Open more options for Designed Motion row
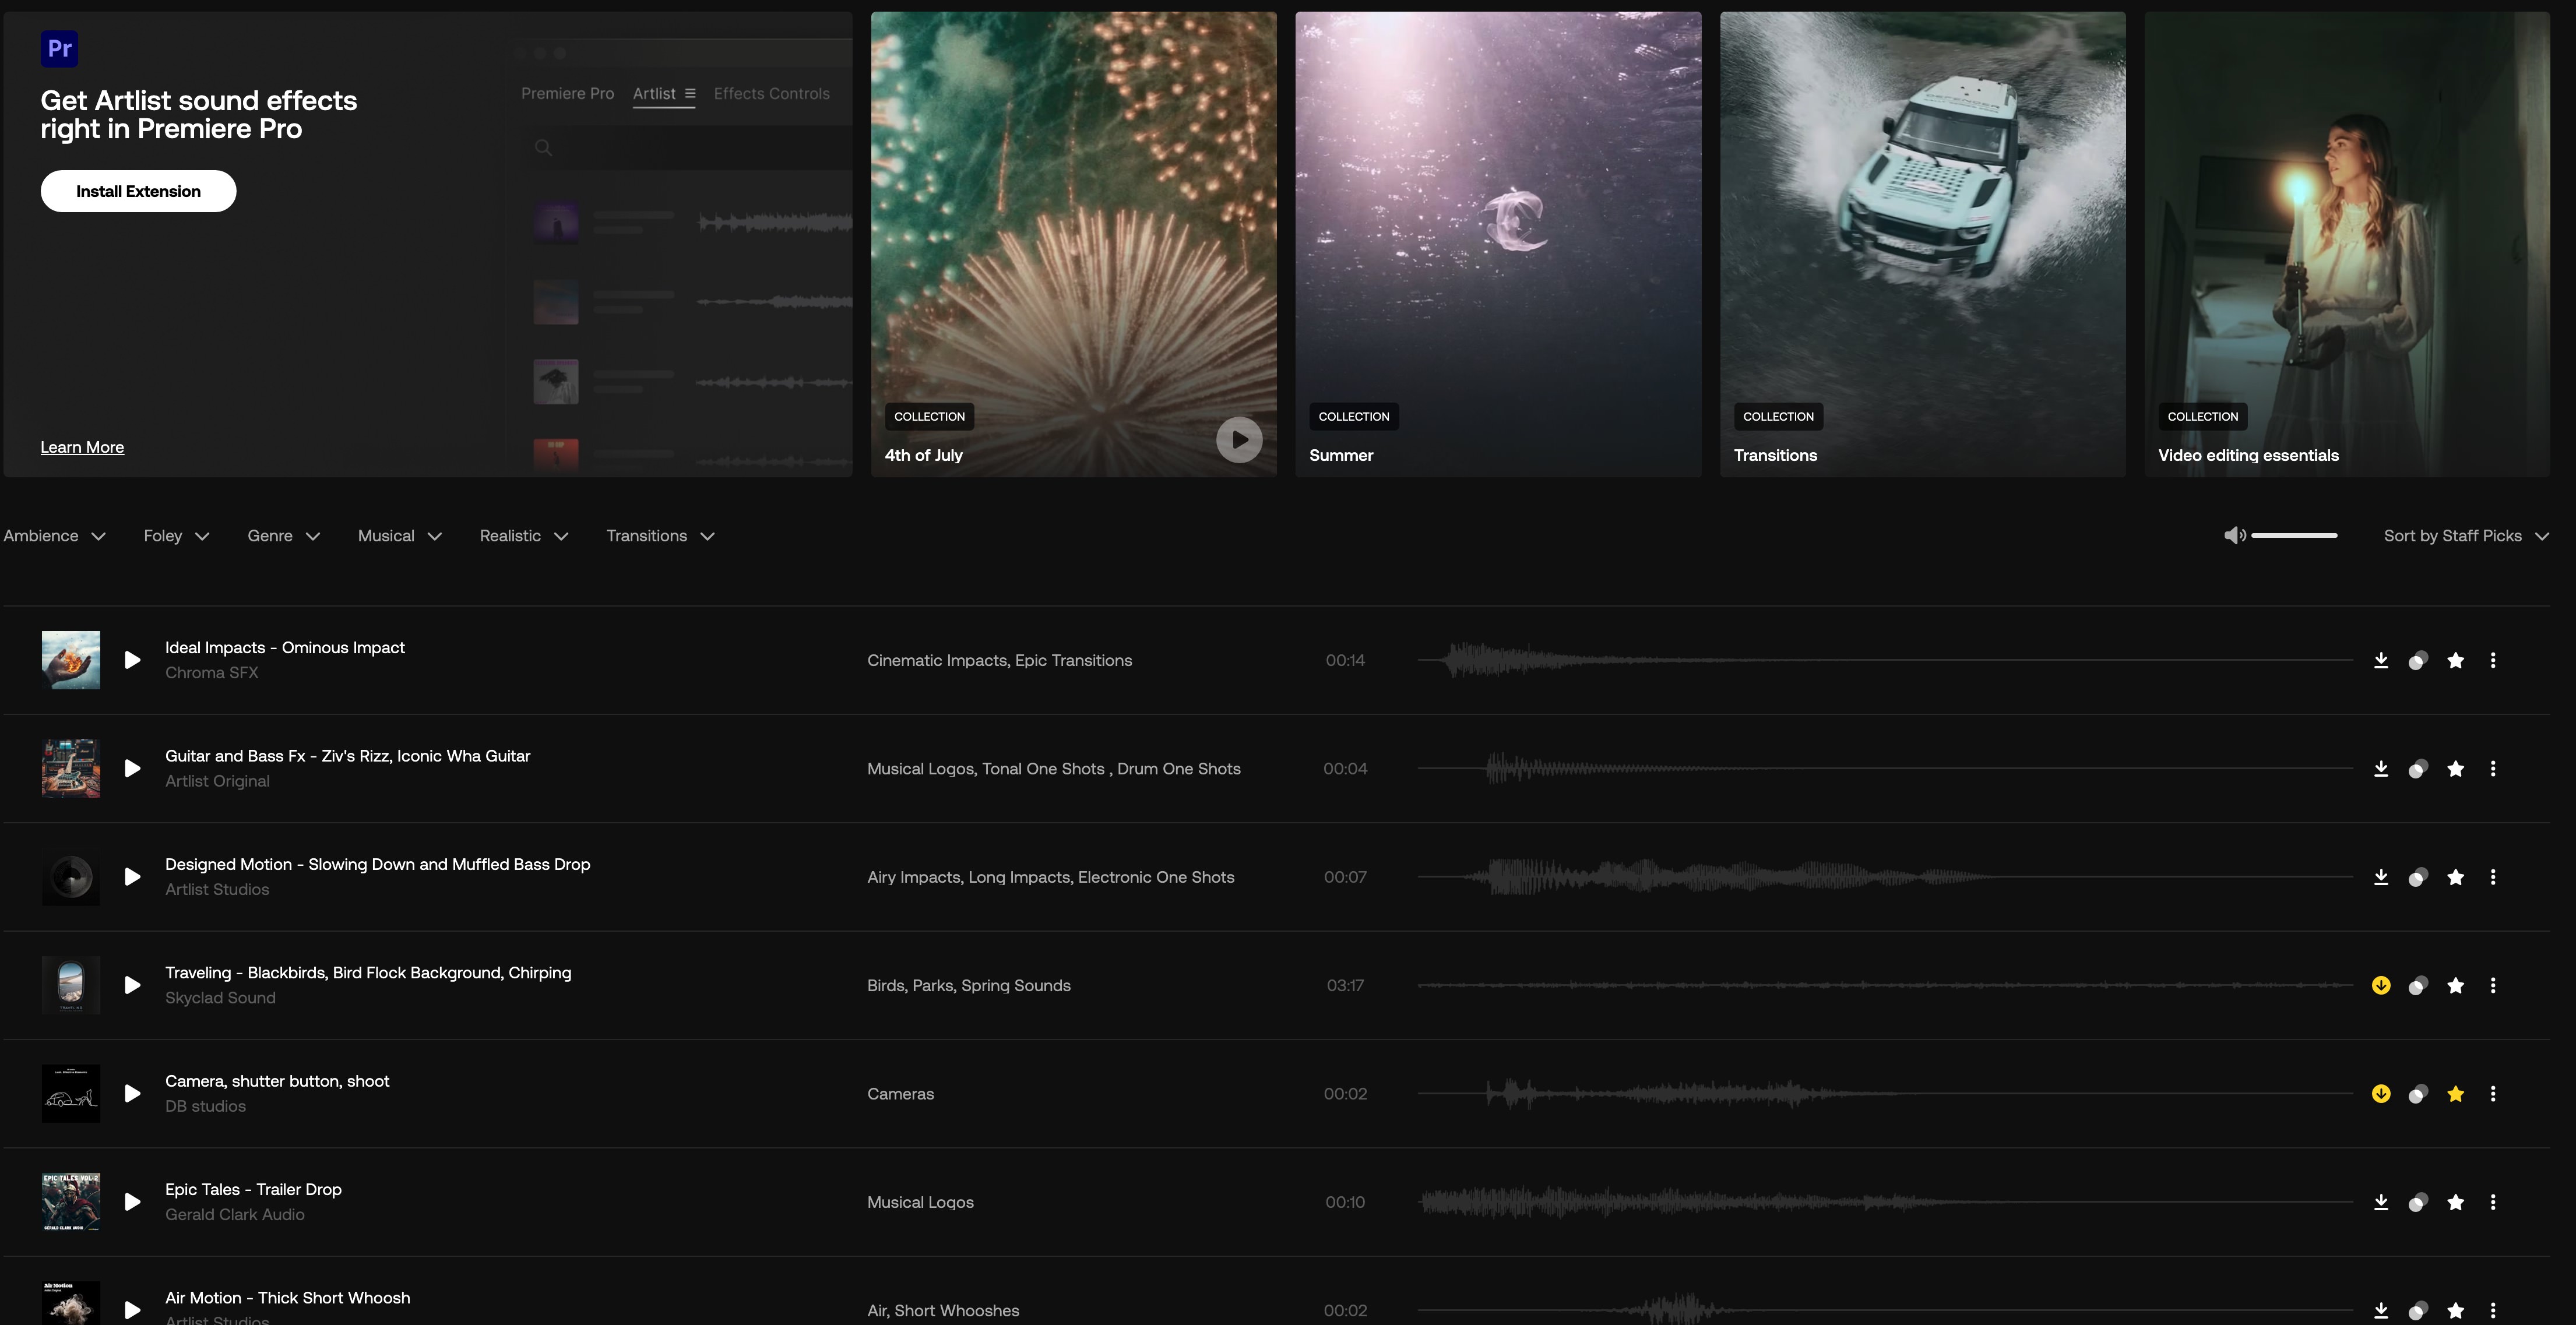Viewport: 2576px width, 1325px height. 2493,877
